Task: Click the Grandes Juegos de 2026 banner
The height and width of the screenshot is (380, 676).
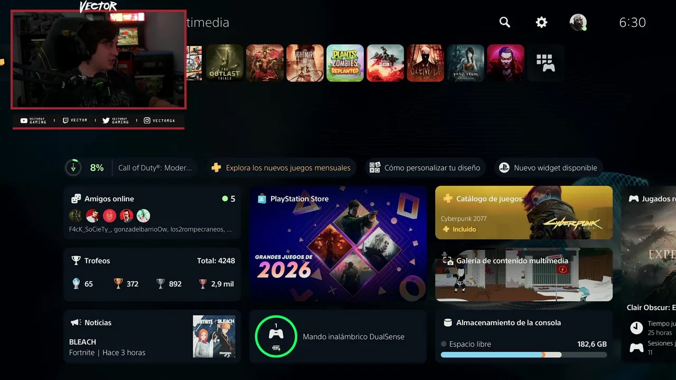Action: [x=284, y=267]
